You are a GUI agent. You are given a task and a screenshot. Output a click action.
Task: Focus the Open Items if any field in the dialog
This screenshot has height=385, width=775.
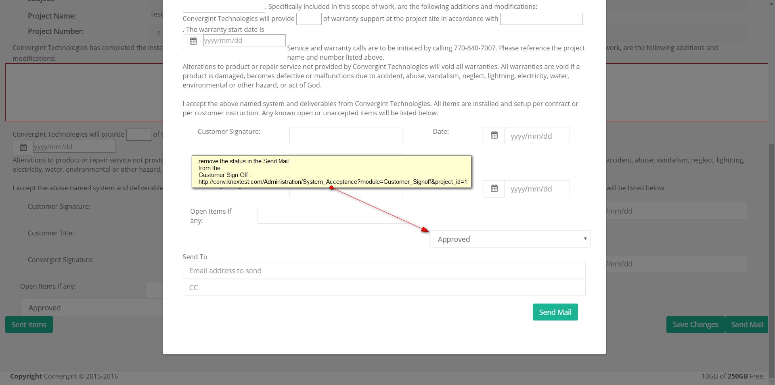pos(333,215)
